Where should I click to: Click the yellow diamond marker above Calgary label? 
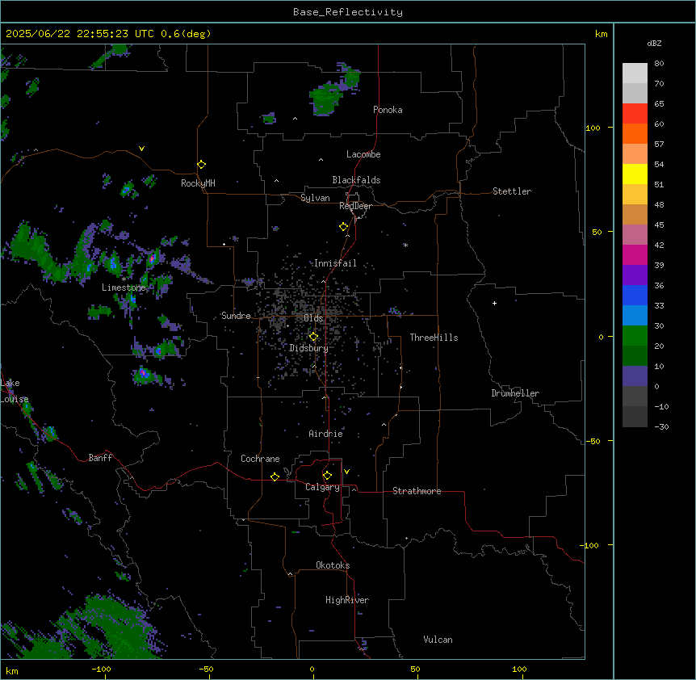(327, 476)
